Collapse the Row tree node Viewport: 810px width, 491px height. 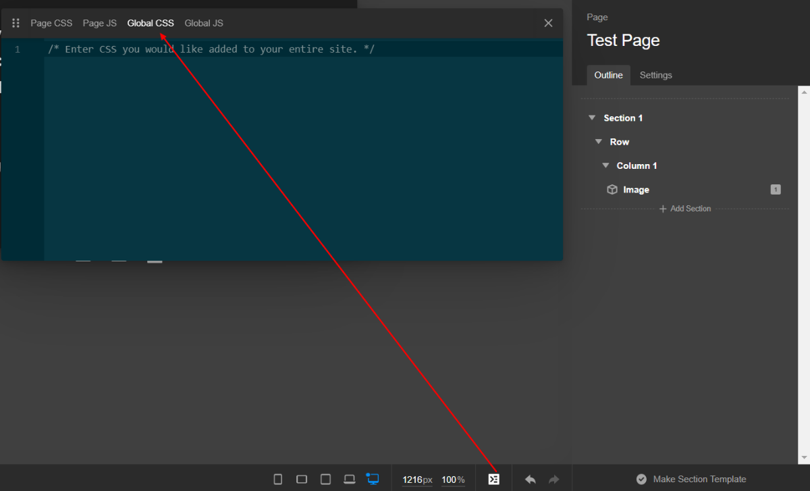tap(599, 142)
